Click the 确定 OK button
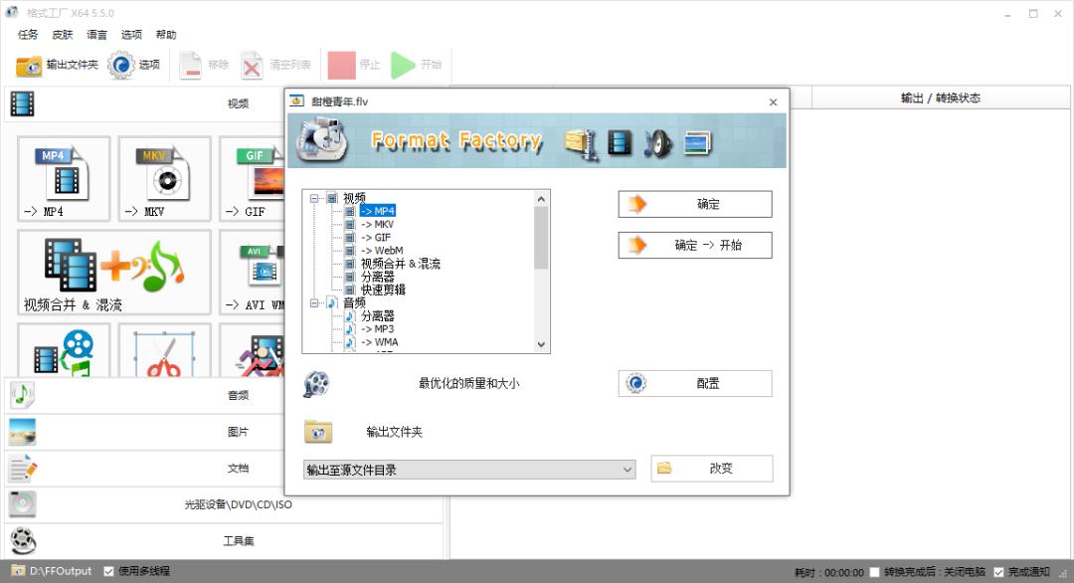This screenshot has height=583, width=1074. (x=695, y=204)
